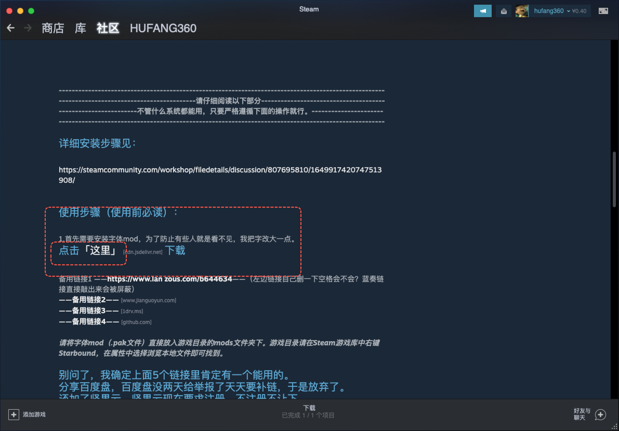Go forward with the right arrow
The height and width of the screenshot is (431, 619).
(28, 28)
